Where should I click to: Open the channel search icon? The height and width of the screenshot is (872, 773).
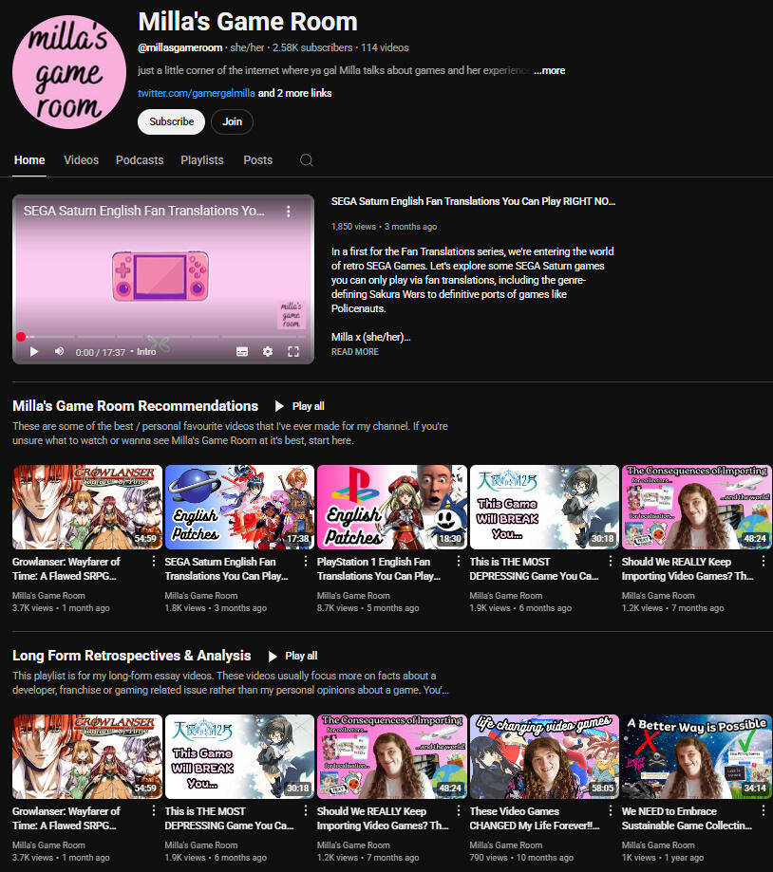click(306, 160)
